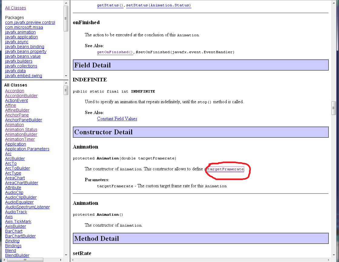Select the AnimationTimer class
The image size is (339, 262).
[x=20, y=139]
